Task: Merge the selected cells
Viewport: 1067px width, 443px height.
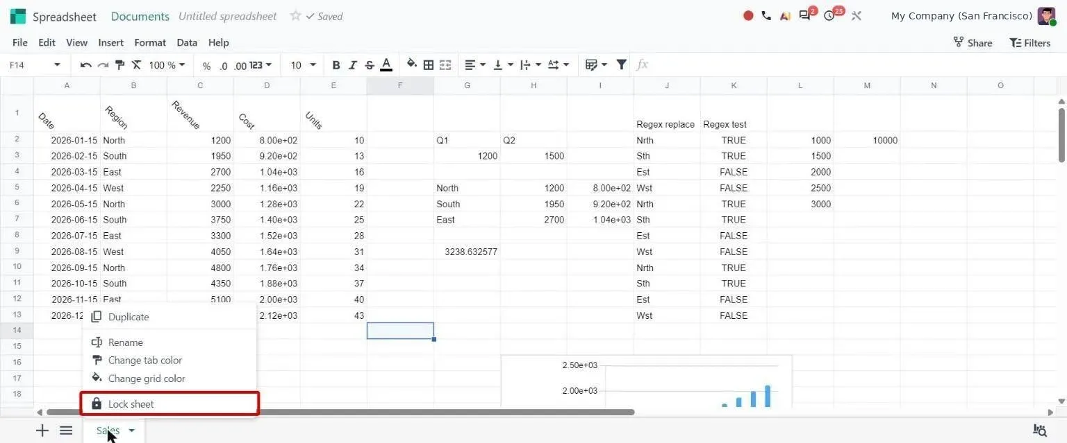Action: point(445,65)
